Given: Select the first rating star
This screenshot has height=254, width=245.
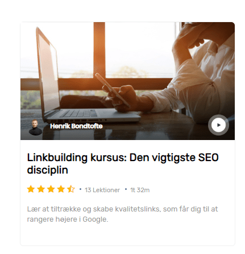Looking at the screenshot, I should 31,189.
